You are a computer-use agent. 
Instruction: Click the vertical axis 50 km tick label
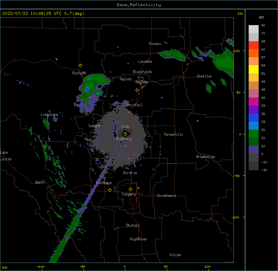pos(238,92)
